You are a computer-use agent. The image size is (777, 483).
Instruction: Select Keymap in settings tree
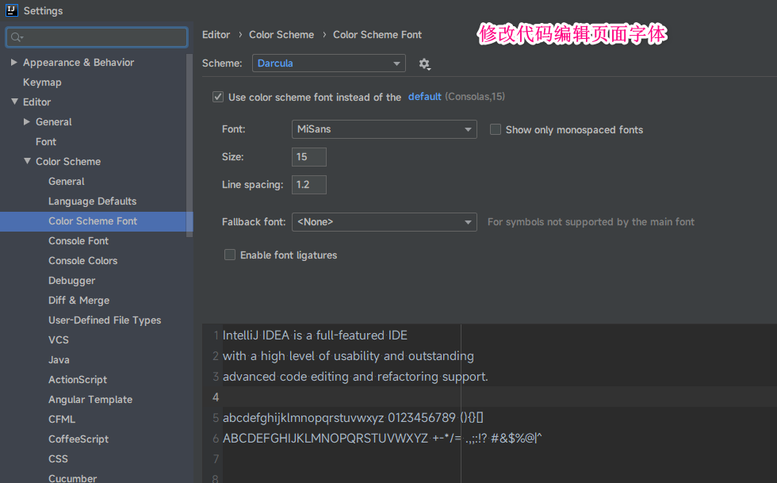[42, 82]
